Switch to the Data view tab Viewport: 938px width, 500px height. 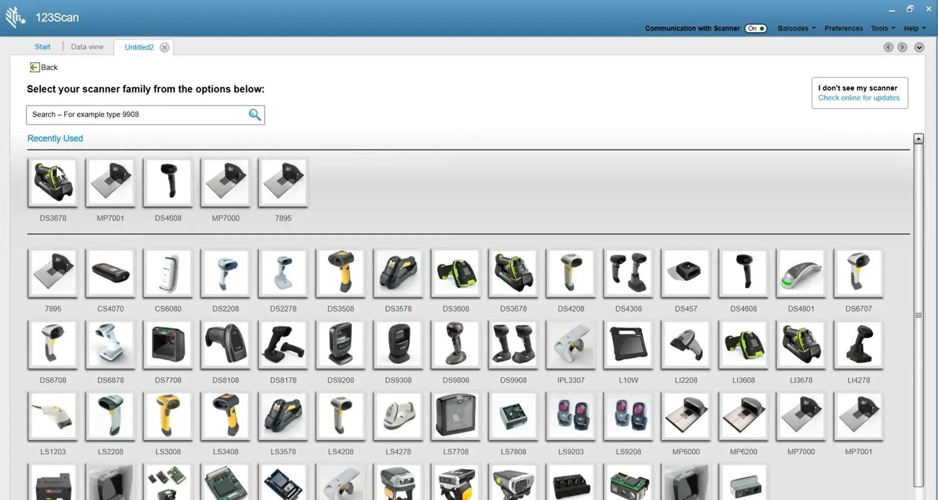click(x=87, y=47)
